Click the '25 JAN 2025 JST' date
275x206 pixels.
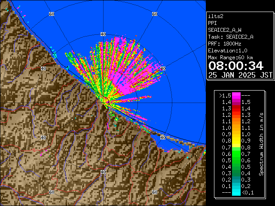pos(240,75)
